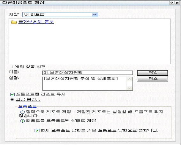The width and height of the screenshot is (181, 145).
Task: Click empty area of the folder list pane
Action: coord(89,44)
